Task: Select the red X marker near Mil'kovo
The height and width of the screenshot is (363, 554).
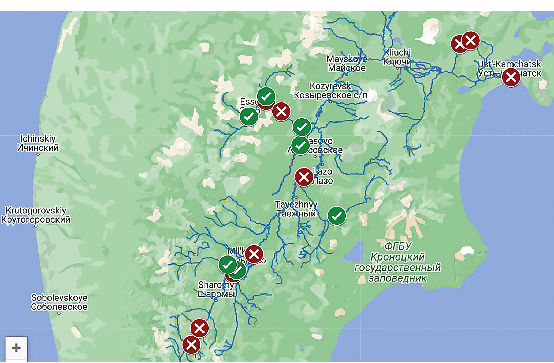Action: click(x=254, y=254)
